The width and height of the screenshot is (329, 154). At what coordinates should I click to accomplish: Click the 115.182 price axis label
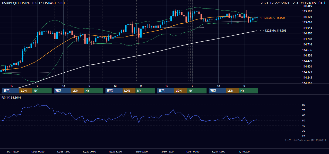pyautogui.click(x=307, y=11)
